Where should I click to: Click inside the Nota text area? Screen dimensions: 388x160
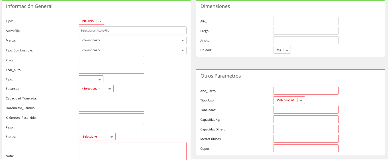coord(132,151)
